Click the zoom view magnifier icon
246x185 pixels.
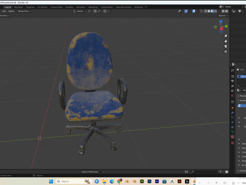coord(225,36)
